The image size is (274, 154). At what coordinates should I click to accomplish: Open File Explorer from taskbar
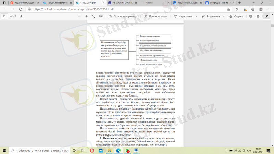[x=110, y=150]
